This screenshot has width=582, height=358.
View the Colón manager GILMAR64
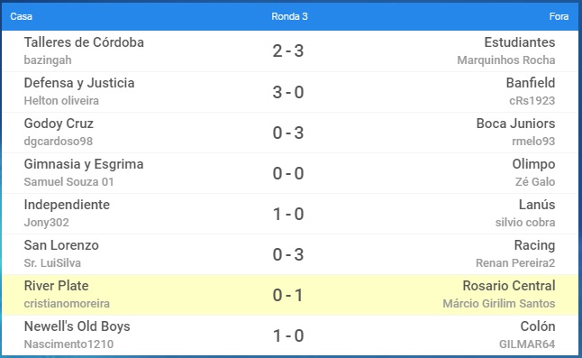point(527,344)
